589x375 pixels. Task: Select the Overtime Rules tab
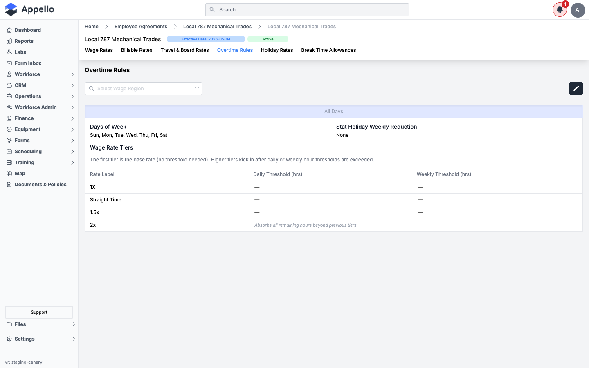tap(235, 50)
